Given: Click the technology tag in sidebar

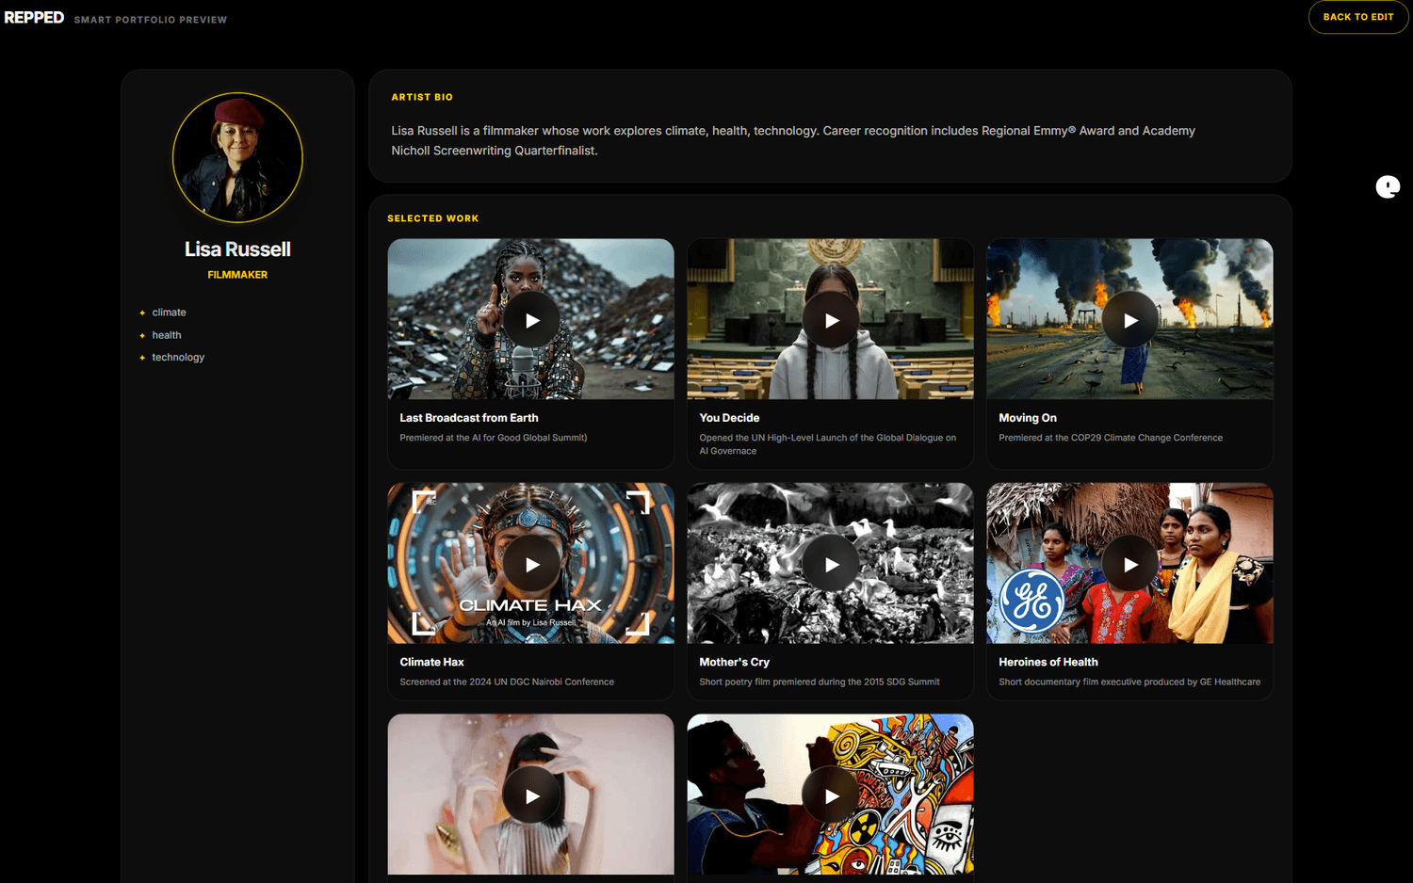Looking at the screenshot, I should (178, 358).
